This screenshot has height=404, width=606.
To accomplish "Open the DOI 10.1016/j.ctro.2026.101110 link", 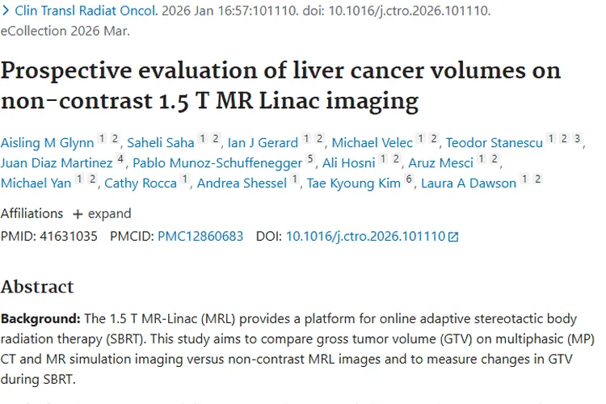I will pyautogui.click(x=365, y=237).
